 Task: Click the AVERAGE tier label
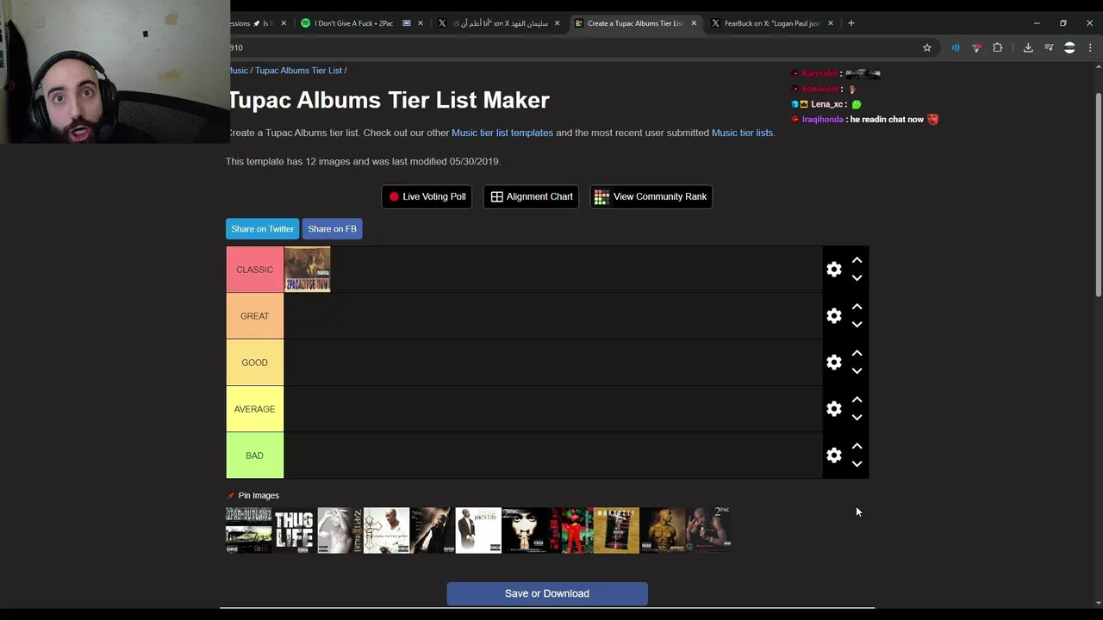(x=254, y=409)
